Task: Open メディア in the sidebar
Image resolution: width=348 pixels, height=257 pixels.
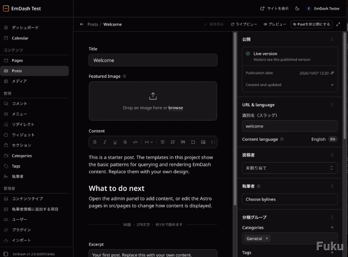Action: (x=34, y=81)
